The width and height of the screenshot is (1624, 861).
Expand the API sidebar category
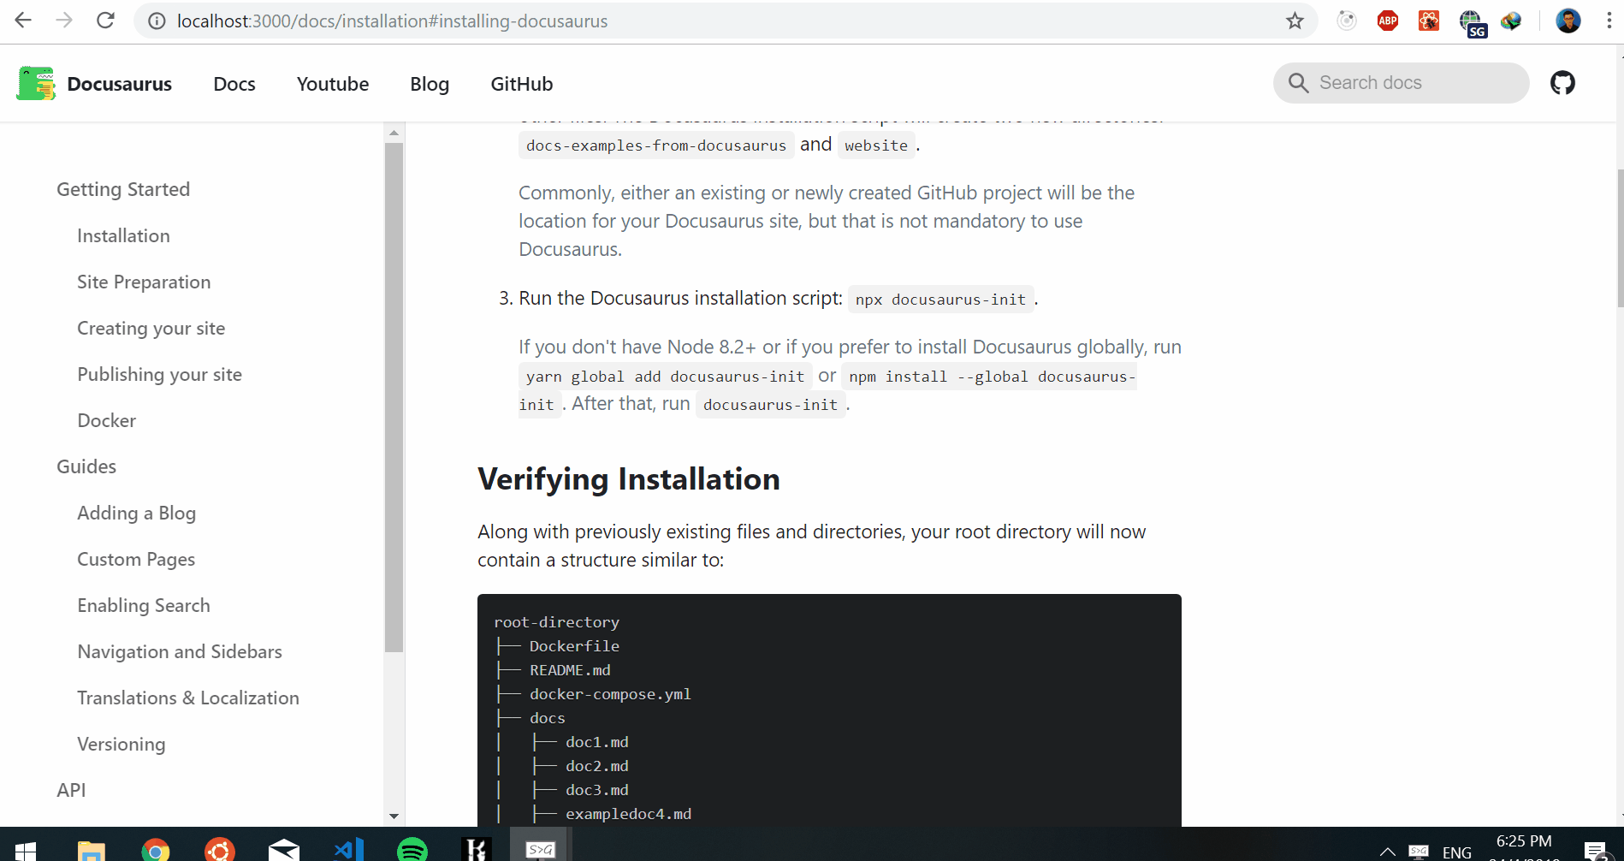point(71,790)
